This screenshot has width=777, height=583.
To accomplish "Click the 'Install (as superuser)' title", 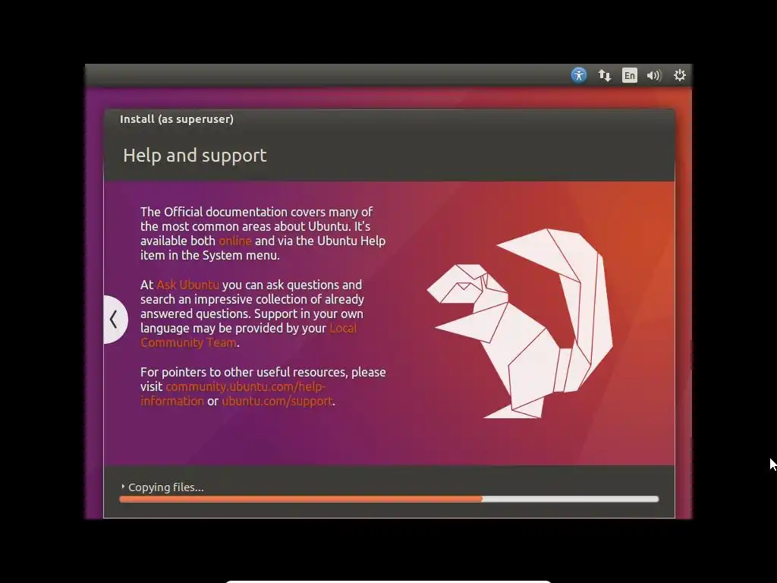I will point(176,119).
